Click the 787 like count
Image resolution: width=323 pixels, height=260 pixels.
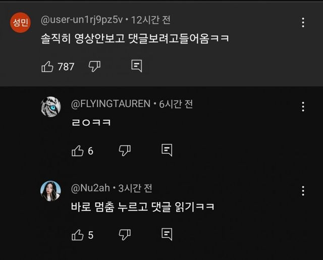click(x=66, y=67)
